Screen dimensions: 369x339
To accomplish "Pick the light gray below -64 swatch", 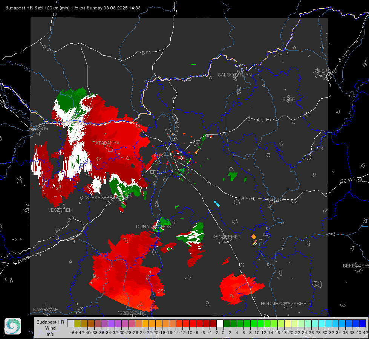I will click(x=70, y=323).
